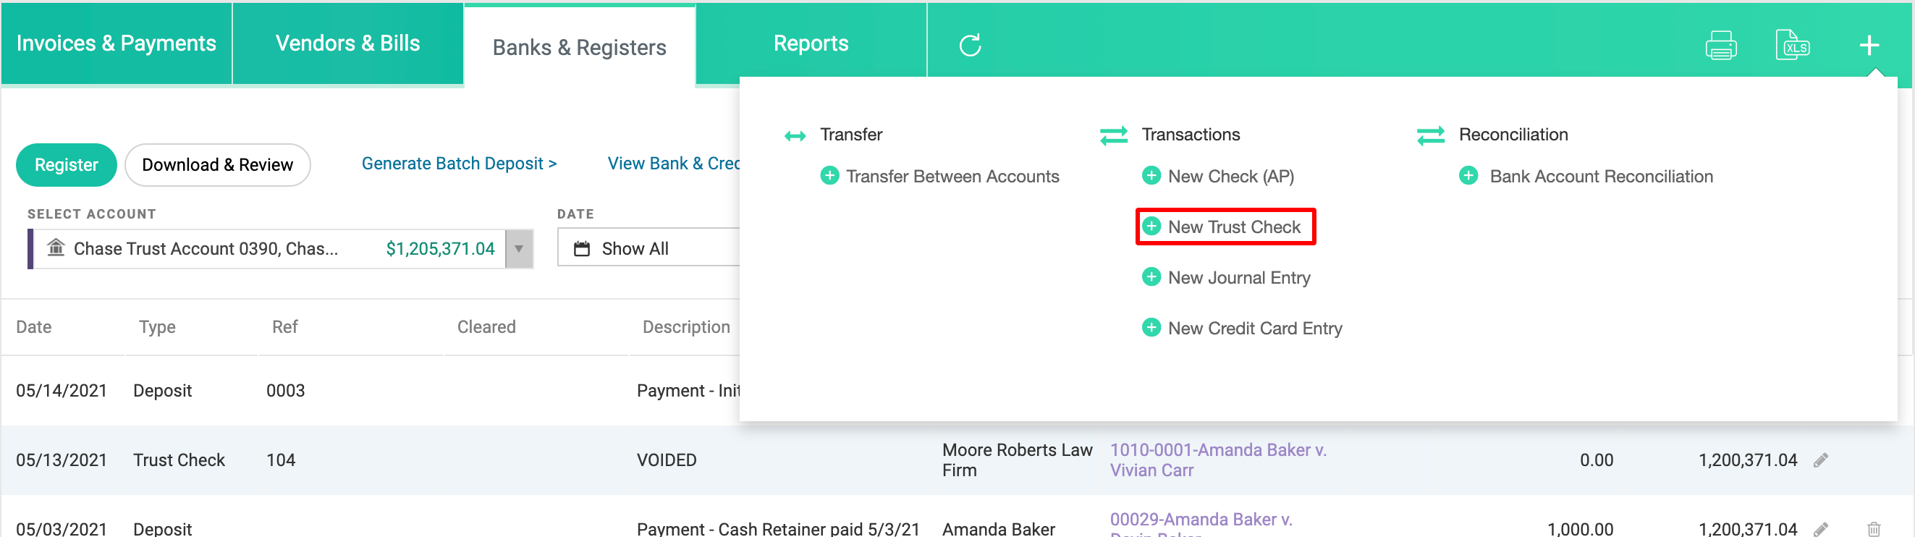The height and width of the screenshot is (537, 1915).
Task: Click Cash Retainer payment description
Action: click(x=777, y=529)
